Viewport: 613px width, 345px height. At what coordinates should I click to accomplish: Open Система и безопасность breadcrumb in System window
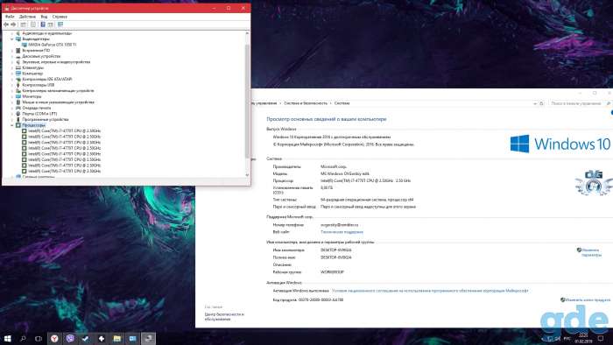click(x=306, y=103)
